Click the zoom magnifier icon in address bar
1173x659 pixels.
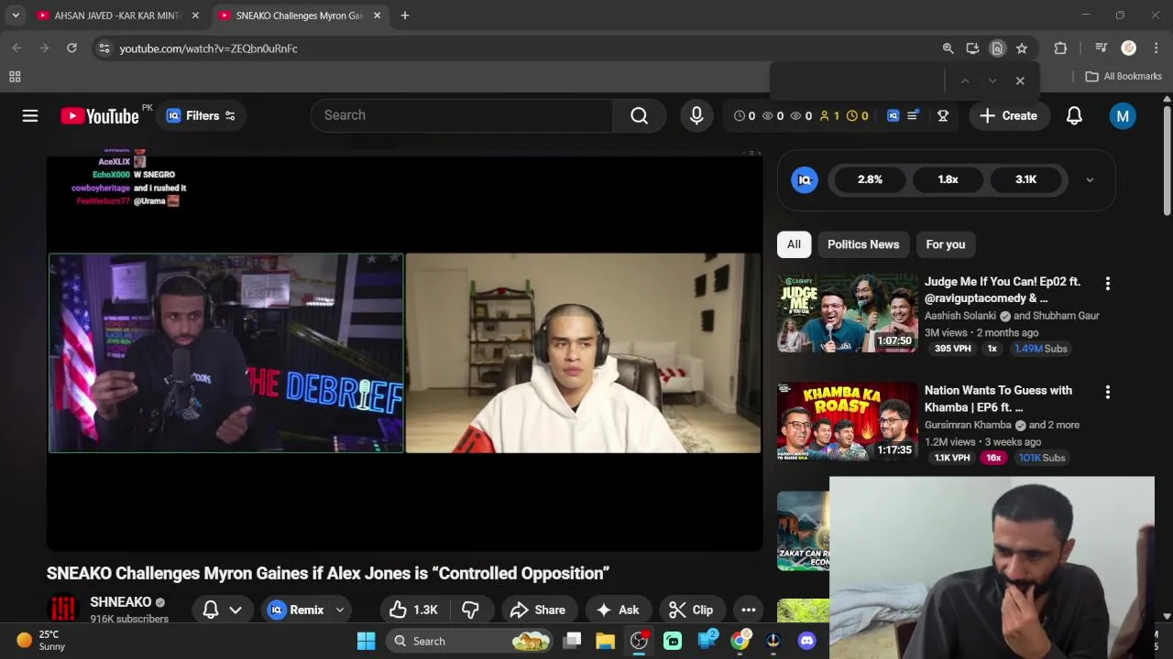click(948, 49)
